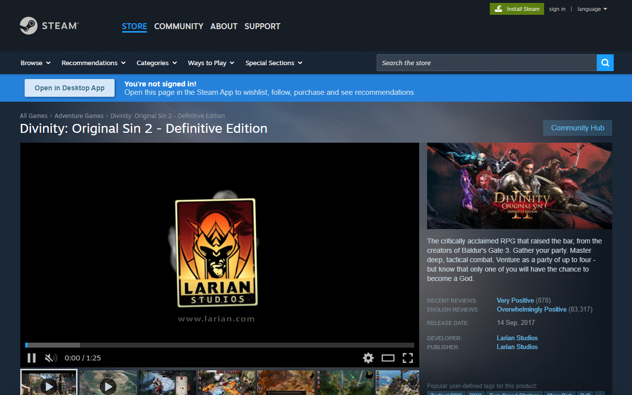Click the 0:00 / 1:25 time display

(83, 358)
